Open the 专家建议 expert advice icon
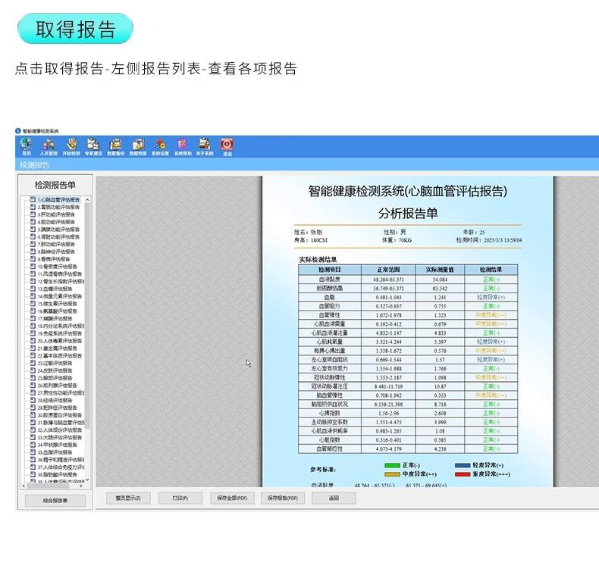 (93, 147)
